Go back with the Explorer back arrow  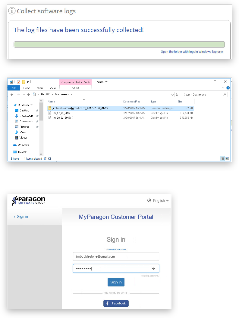pyautogui.click(x=12, y=94)
